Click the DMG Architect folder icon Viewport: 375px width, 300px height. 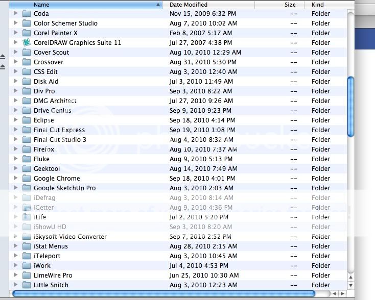coord(27,101)
